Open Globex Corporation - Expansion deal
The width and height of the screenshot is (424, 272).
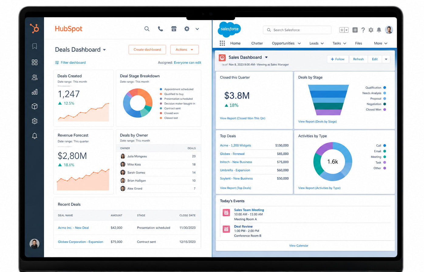[x=80, y=242]
